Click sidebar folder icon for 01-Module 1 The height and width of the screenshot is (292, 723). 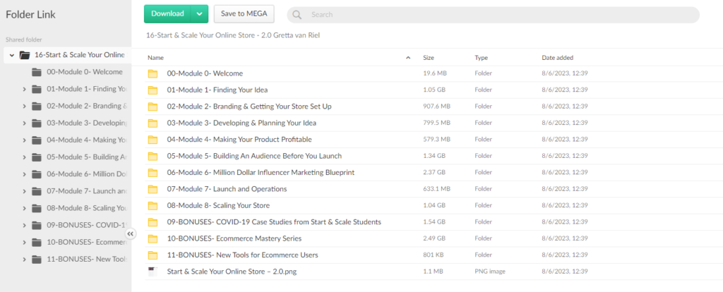click(37, 89)
